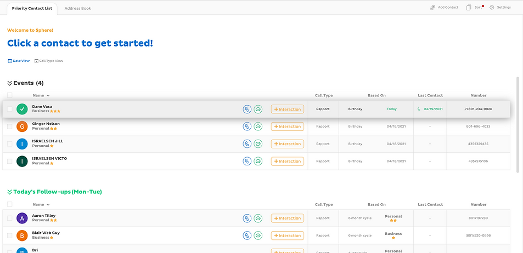
Task: Open the Add Contact label in the header
Action: (448, 7)
